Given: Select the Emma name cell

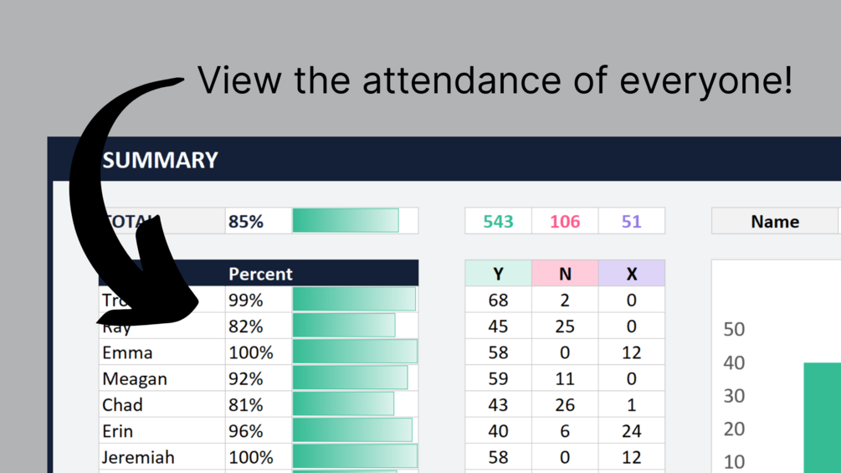Looking at the screenshot, I should coord(162,352).
